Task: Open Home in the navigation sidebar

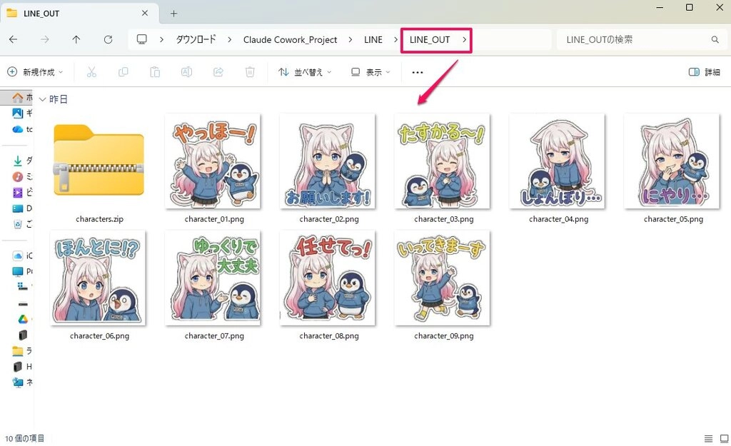Action: coord(18,97)
